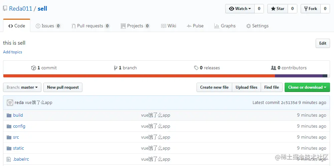Screen dimensions: 334x166
Task: Click the reda author name in commit bar
Action: click(x=19, y=103)
